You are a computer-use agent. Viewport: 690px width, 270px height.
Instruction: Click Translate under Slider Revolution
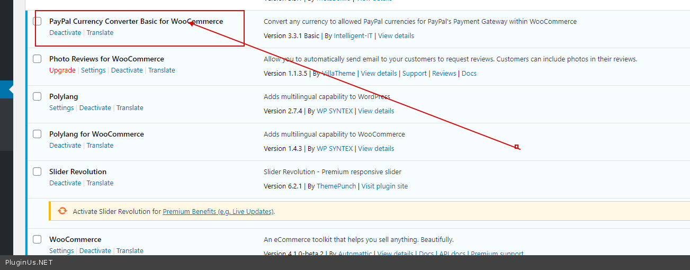[x=100, y=183]
